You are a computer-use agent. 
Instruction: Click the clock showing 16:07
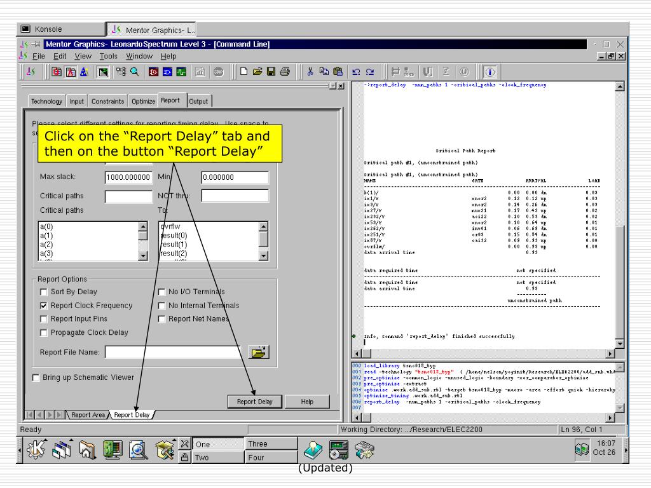coord(606,443)
